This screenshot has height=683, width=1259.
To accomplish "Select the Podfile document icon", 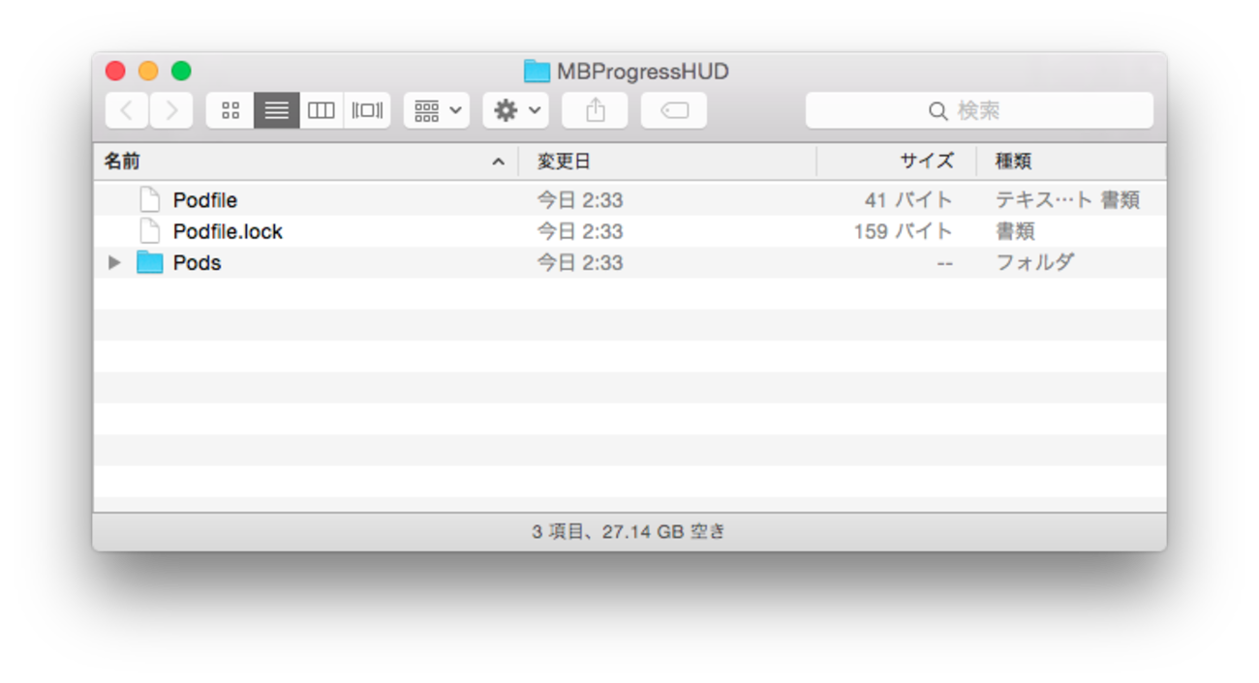I will [x=149, y=200].
